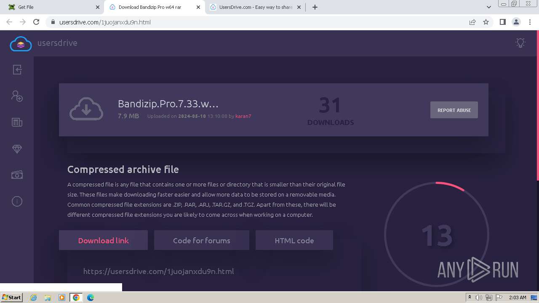Click the Compressed archive file heading
This screenshot has height=303, width=539.
click(123, 170)
